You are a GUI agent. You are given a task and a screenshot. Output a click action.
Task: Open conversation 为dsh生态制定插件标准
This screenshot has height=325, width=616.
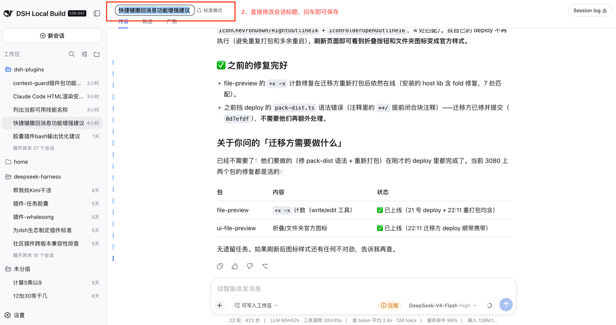click(x=52, y=230)
